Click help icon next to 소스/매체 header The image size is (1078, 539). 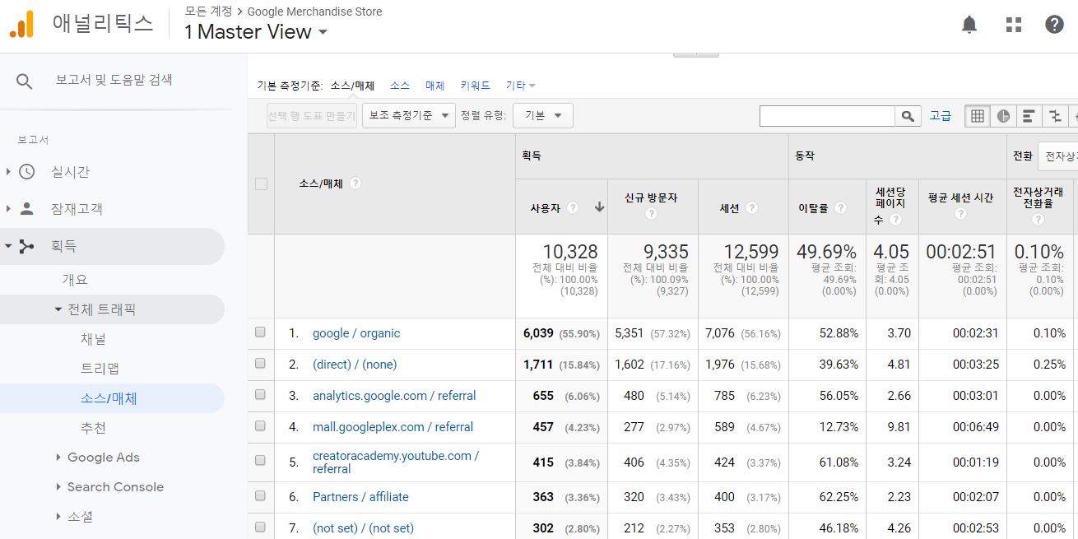click(355, 184)
